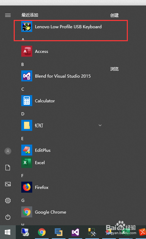Jump via letter header E
The image size is (146, 239).
22,138
